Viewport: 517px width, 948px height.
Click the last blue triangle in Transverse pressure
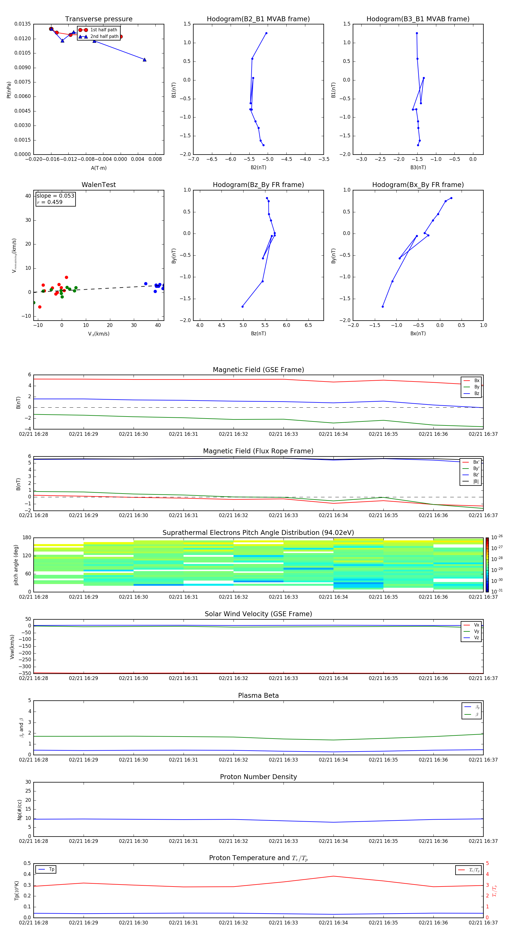144,60
